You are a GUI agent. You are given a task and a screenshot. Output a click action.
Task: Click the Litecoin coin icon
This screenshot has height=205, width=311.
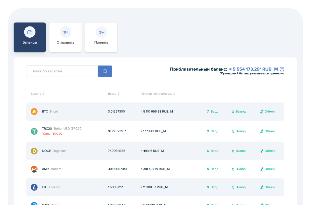point(34,187)
